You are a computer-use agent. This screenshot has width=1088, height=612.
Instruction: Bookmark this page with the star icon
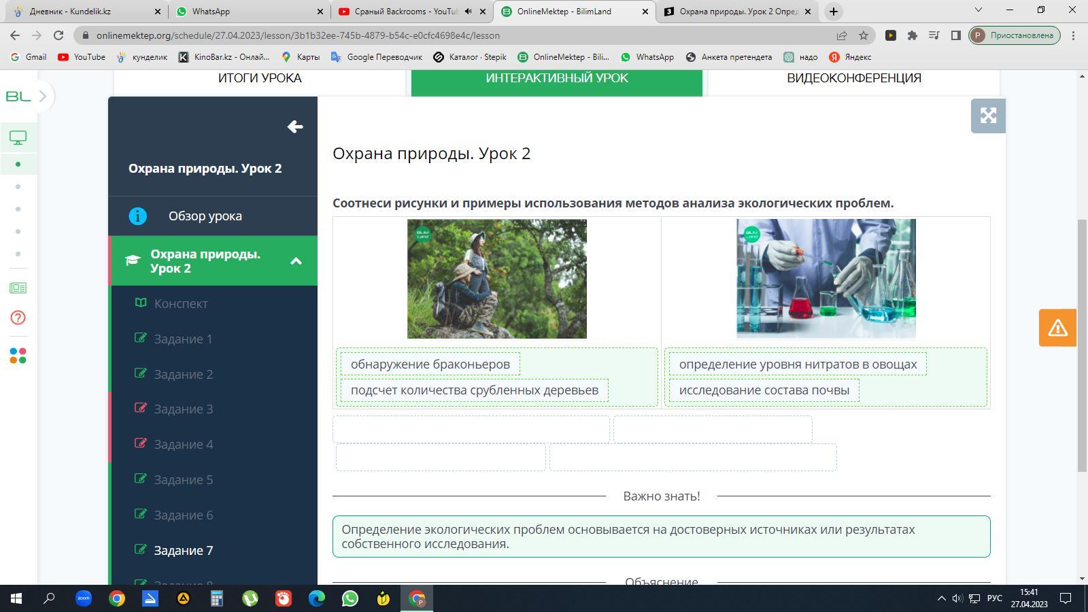click(863, 35)
